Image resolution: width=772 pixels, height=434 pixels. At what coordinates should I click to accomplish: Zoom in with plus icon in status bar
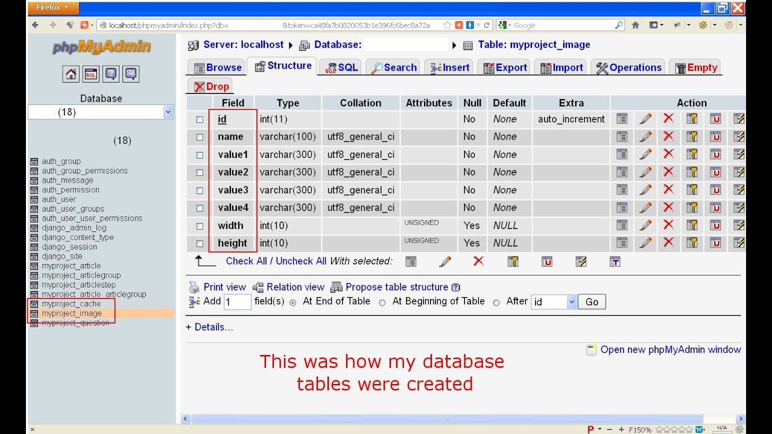tap(621, 429)
